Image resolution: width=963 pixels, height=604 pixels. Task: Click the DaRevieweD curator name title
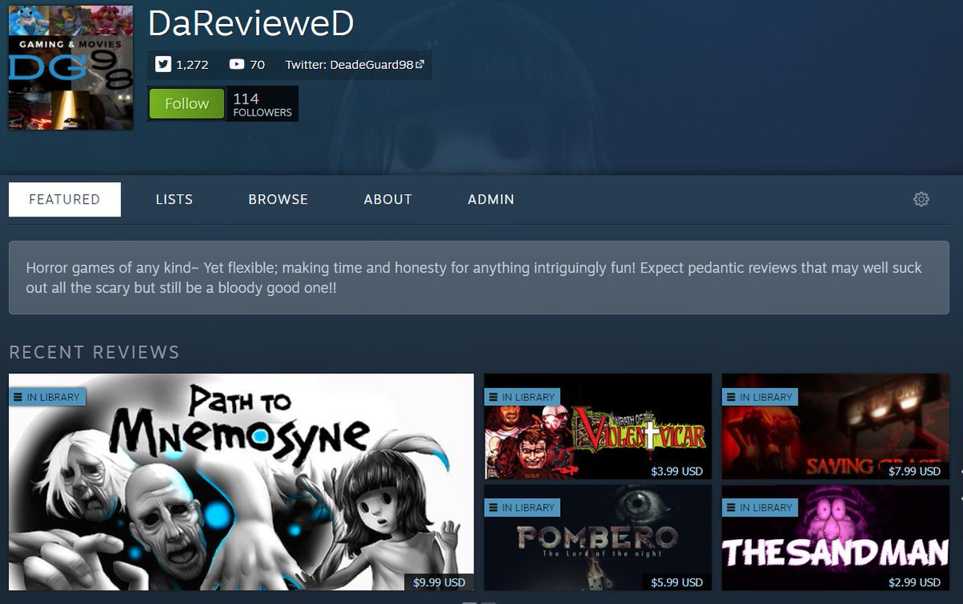[251, 24]
